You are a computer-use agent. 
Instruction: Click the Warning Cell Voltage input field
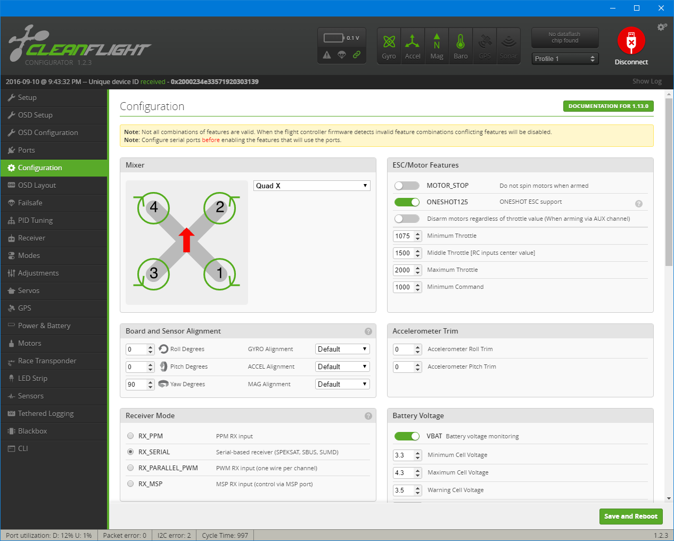407,490
